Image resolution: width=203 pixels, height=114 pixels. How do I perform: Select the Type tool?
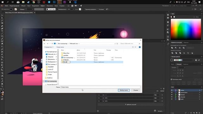point(2,31)
